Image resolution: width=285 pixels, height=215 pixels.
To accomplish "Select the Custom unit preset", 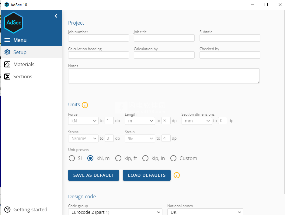I will coord(173,158).
